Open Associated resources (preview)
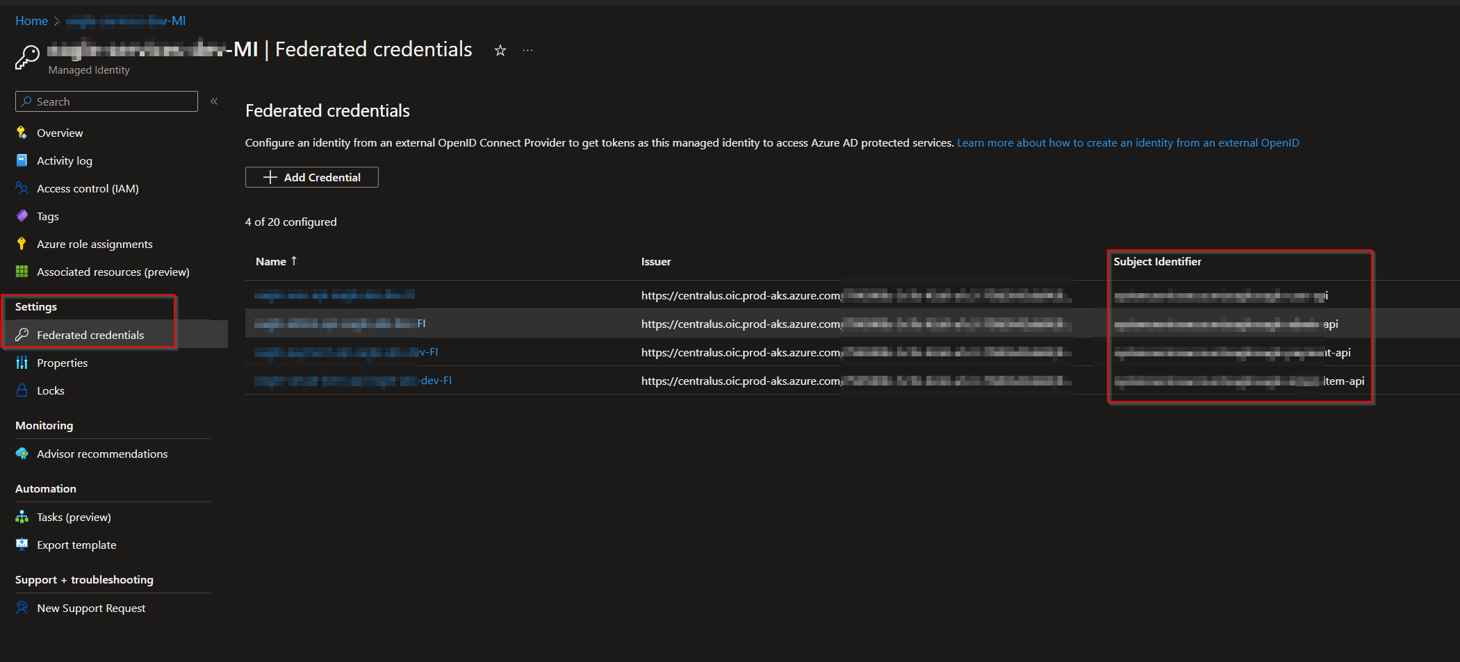Viewport: 1460px width, 662px height. [x=113, y=272]
